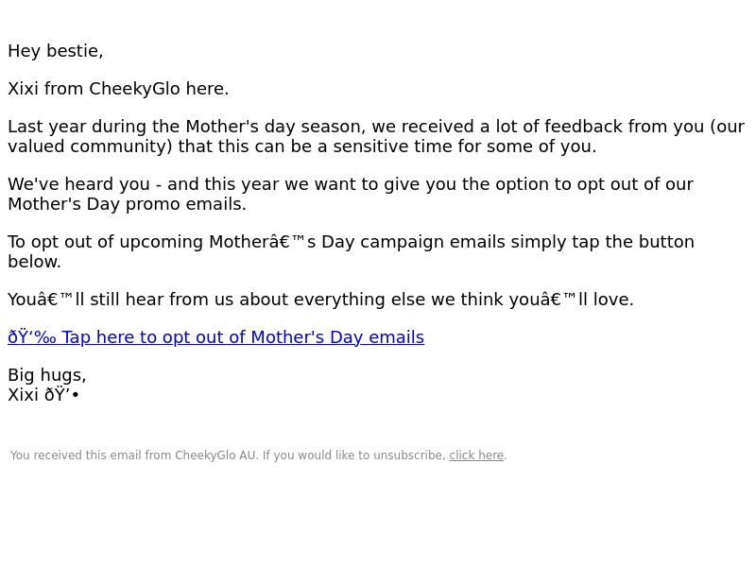The height and width of the screenshot is (567, 756).
Task: Click the 'You received this email from CheekyGlo AU' footer
Action: (x=134, y=455)
